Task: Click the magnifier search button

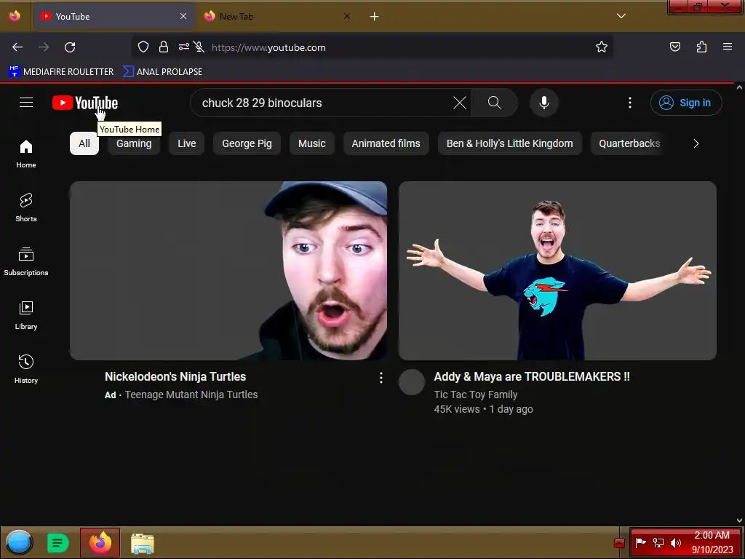Action: coord(494,103)
